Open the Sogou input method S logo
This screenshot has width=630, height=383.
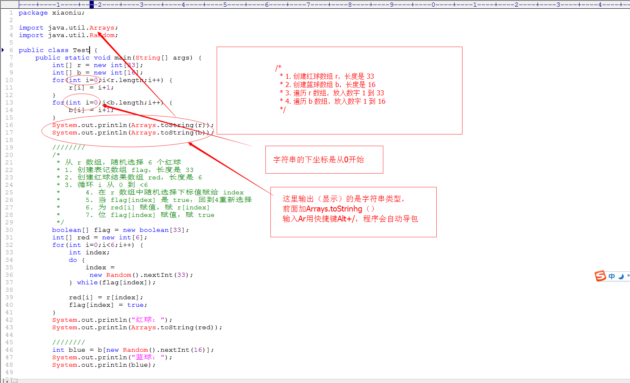pos(600,276)
